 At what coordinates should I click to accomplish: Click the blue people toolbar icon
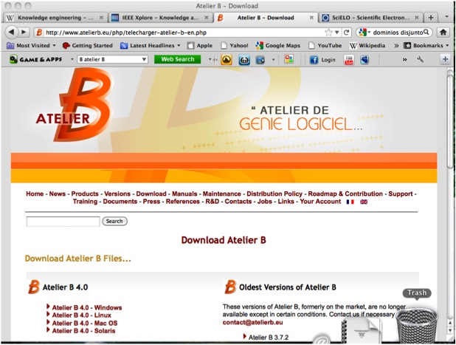[x=365, y=60]
